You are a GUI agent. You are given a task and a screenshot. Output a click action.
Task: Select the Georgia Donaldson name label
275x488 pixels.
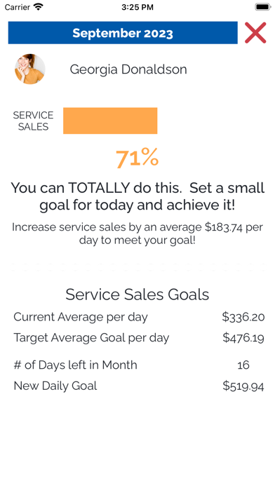tap(128, 69)
